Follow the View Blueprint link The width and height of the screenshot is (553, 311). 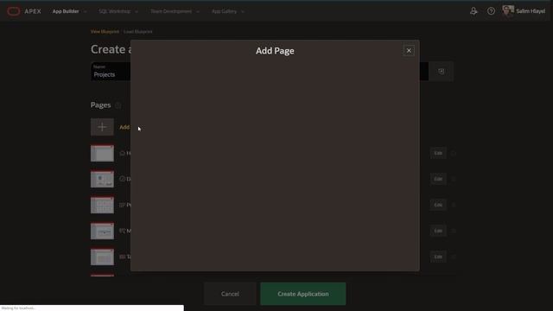105,31
